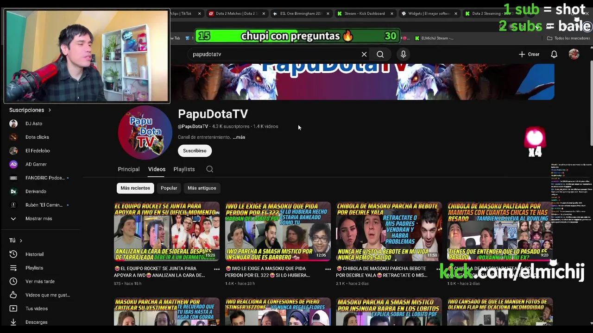Select the Videos channel tab
The height and width of the screenshot is (333, 593).
(x=157, y=169)
